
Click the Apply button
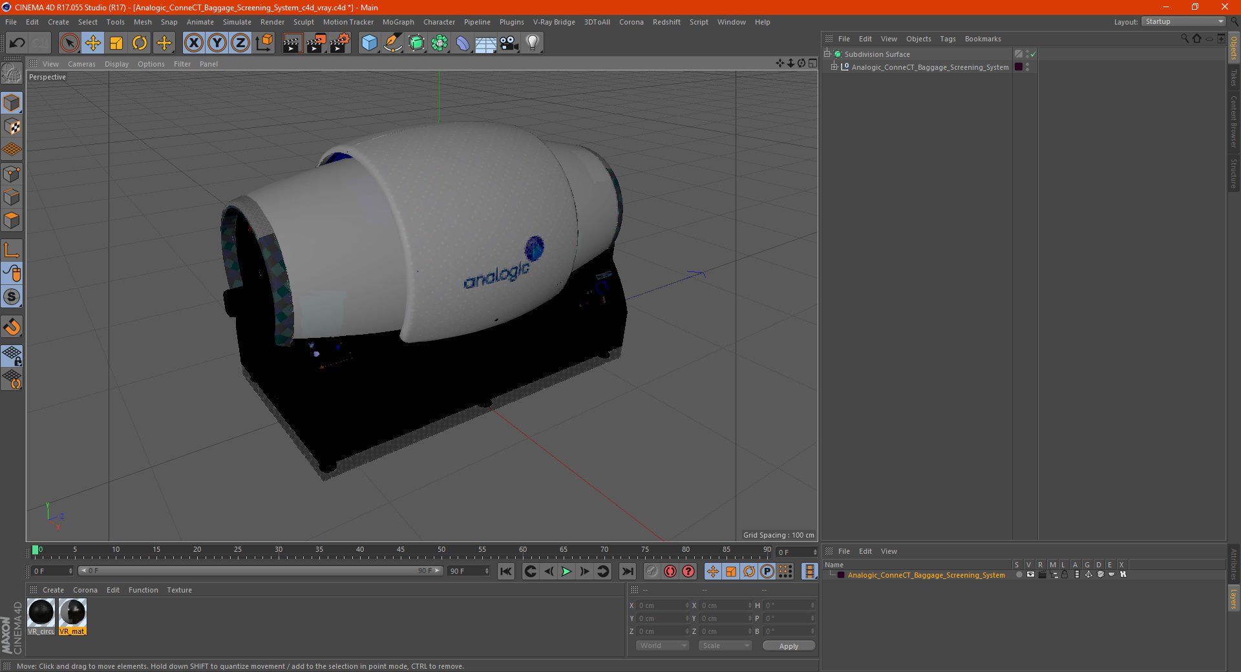point(789,646)
